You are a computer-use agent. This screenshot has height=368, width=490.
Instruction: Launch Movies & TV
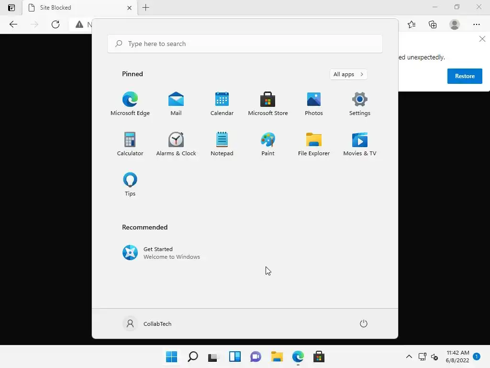point(360,144)
